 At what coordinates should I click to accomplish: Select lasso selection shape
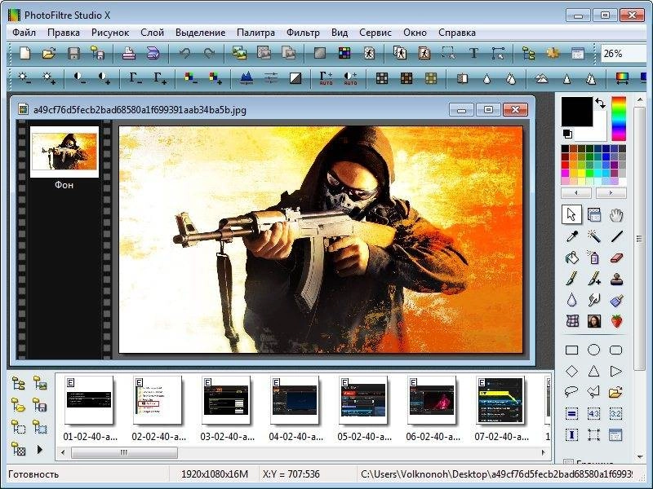click(x=572, y=392)
